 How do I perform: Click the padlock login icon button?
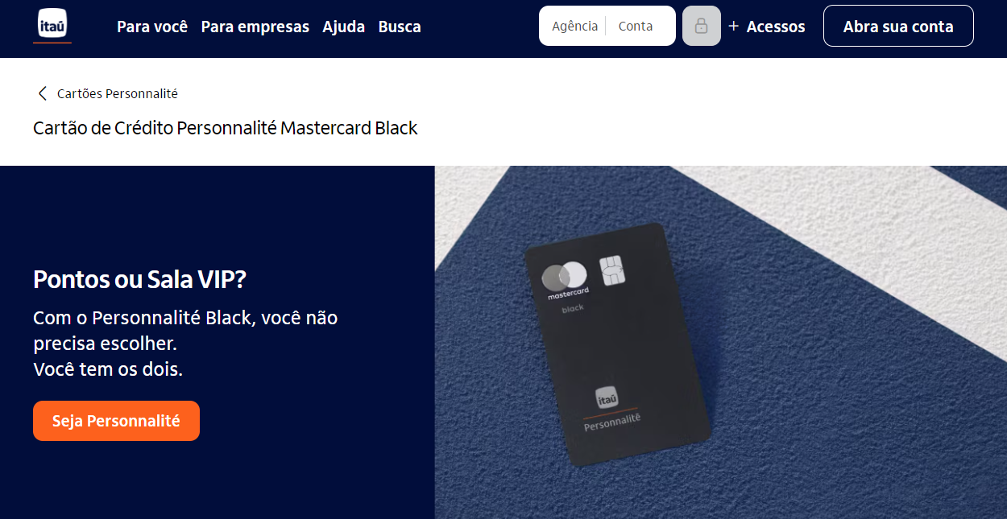(x=701, y=26)
